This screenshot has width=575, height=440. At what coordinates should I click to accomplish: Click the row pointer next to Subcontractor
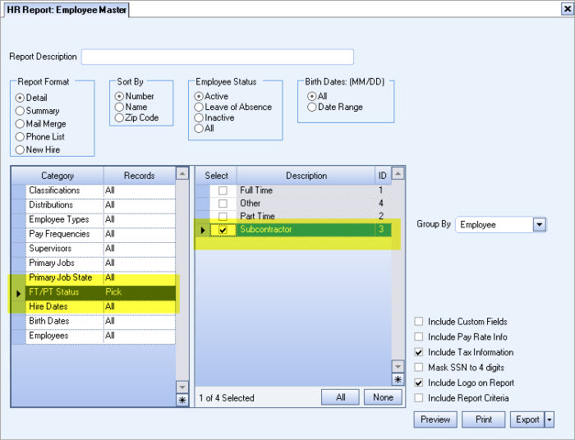click(x=202, y=230)
